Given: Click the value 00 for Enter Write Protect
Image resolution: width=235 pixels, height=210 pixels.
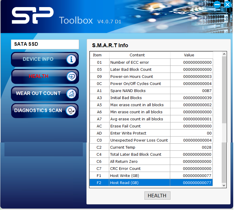Looking at the screenshot, I should 209,133.
